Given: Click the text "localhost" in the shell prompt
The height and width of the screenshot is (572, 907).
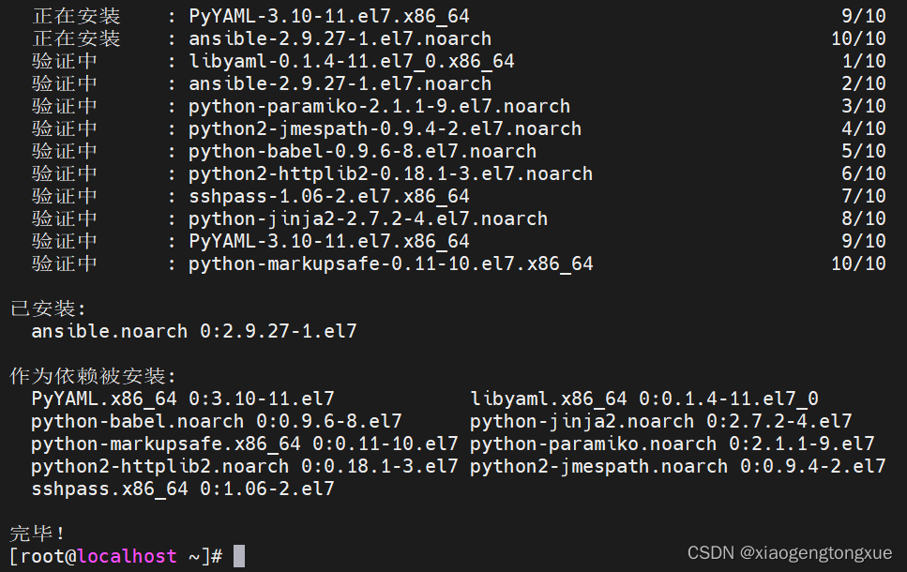Looking at the screenshot, I should [x=127, y=556].
